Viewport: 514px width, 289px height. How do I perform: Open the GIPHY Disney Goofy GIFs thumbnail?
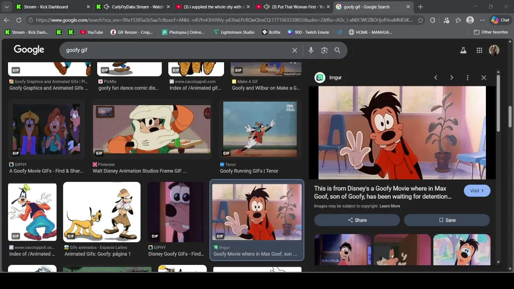pyautogui.click(x=176, y=212)
